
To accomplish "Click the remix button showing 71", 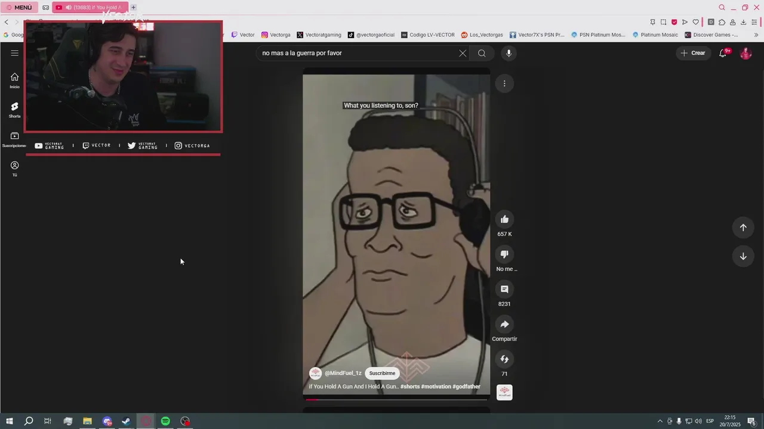I will point(504,359).
